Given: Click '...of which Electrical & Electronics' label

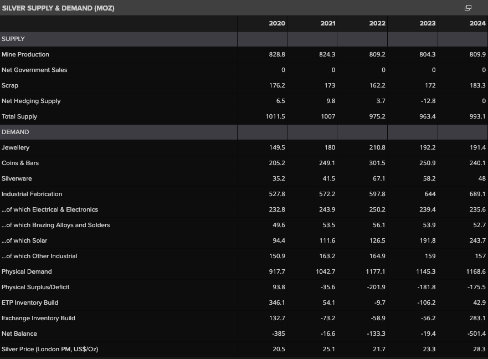Looking at the screenshot, I should point(50,209).
